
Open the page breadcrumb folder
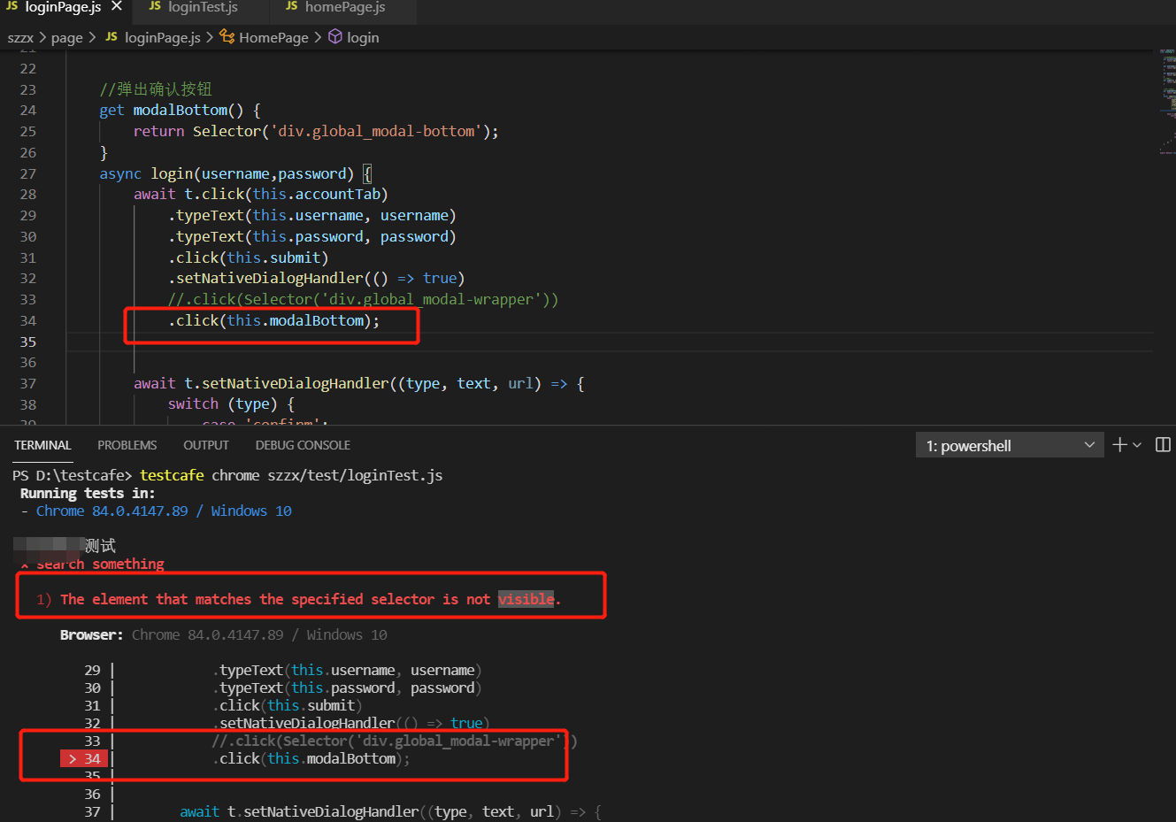click(66, 38)
